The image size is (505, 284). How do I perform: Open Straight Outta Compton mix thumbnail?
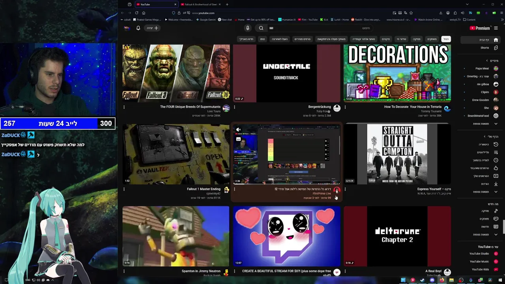tap(397, 154)
